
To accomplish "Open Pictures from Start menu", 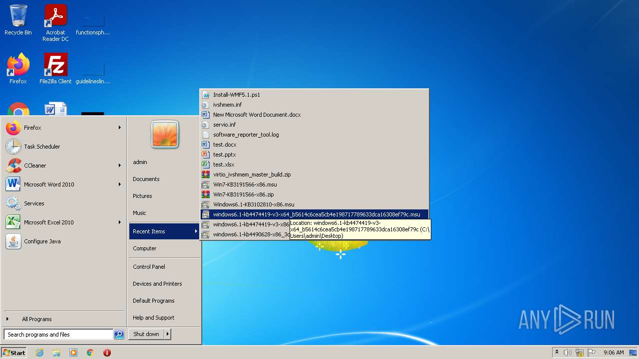I will pyautogui.click(x=142, y=196).
